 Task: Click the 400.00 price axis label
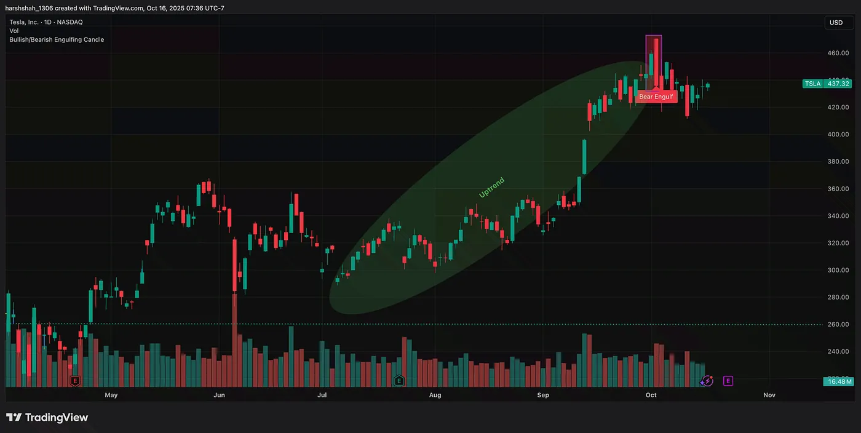click(838, 134)
